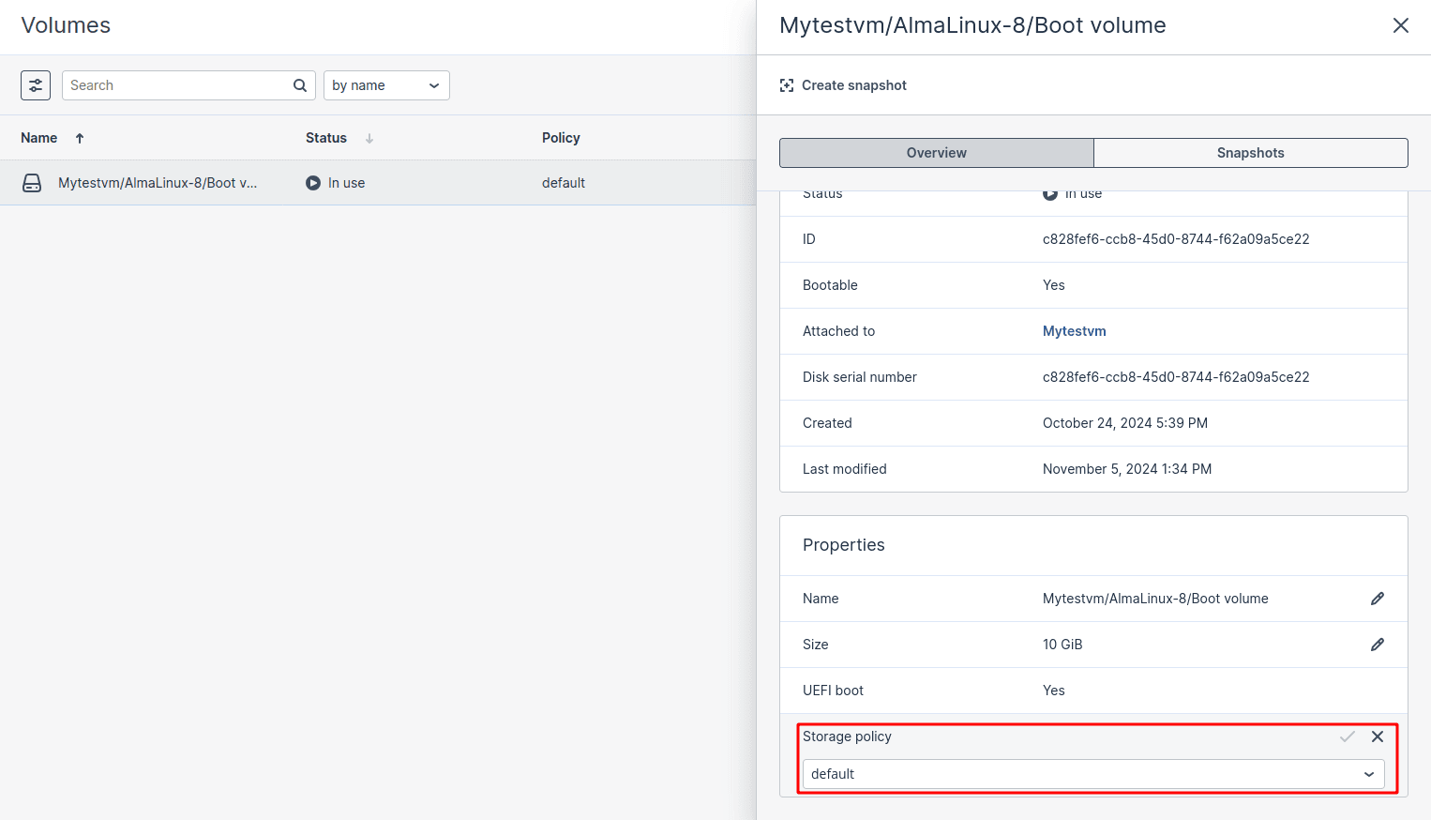
Task: Click the search magnifier icon
Action: [300, 85]
